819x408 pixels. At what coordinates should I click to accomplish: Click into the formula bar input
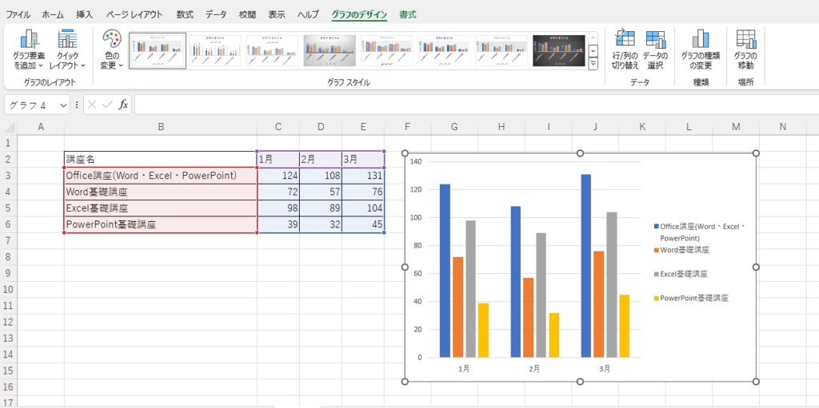(x=475, y=105)
